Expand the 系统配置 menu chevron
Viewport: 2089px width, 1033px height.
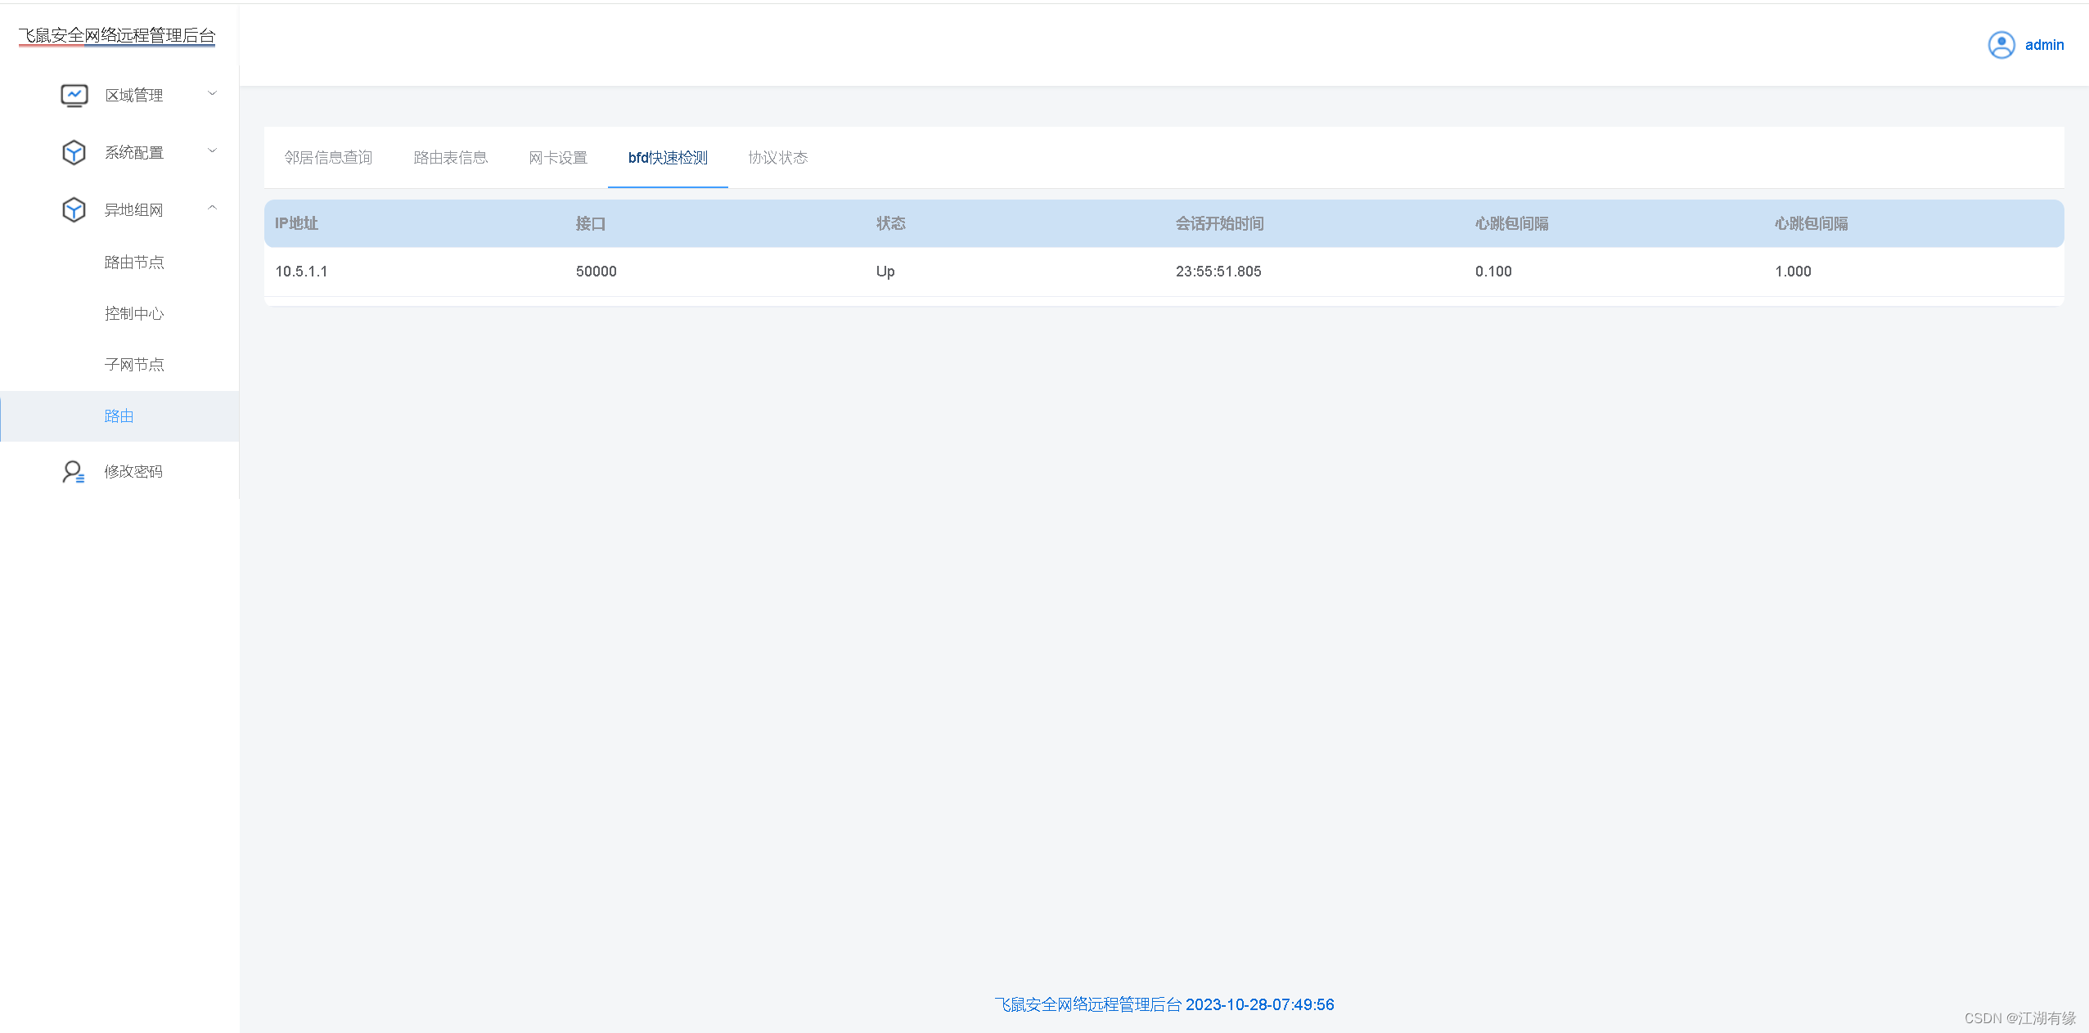pyautogui.click(x=212, y=151)
